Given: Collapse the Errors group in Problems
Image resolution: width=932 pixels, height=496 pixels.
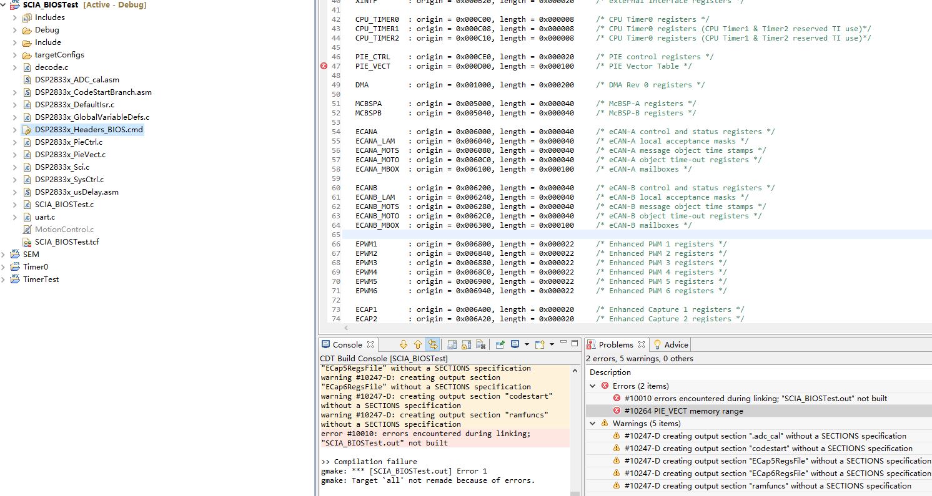Looking at the screenshot, I should coord(593,386).
